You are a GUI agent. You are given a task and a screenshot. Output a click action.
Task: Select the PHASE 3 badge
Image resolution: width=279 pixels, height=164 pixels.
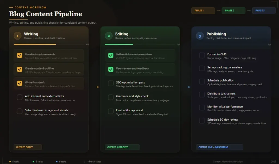[x=264, y=10]
